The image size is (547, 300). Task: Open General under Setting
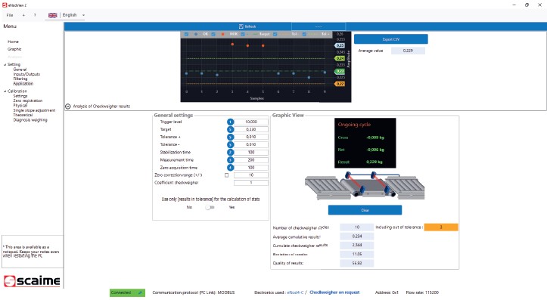coord(20,70)
